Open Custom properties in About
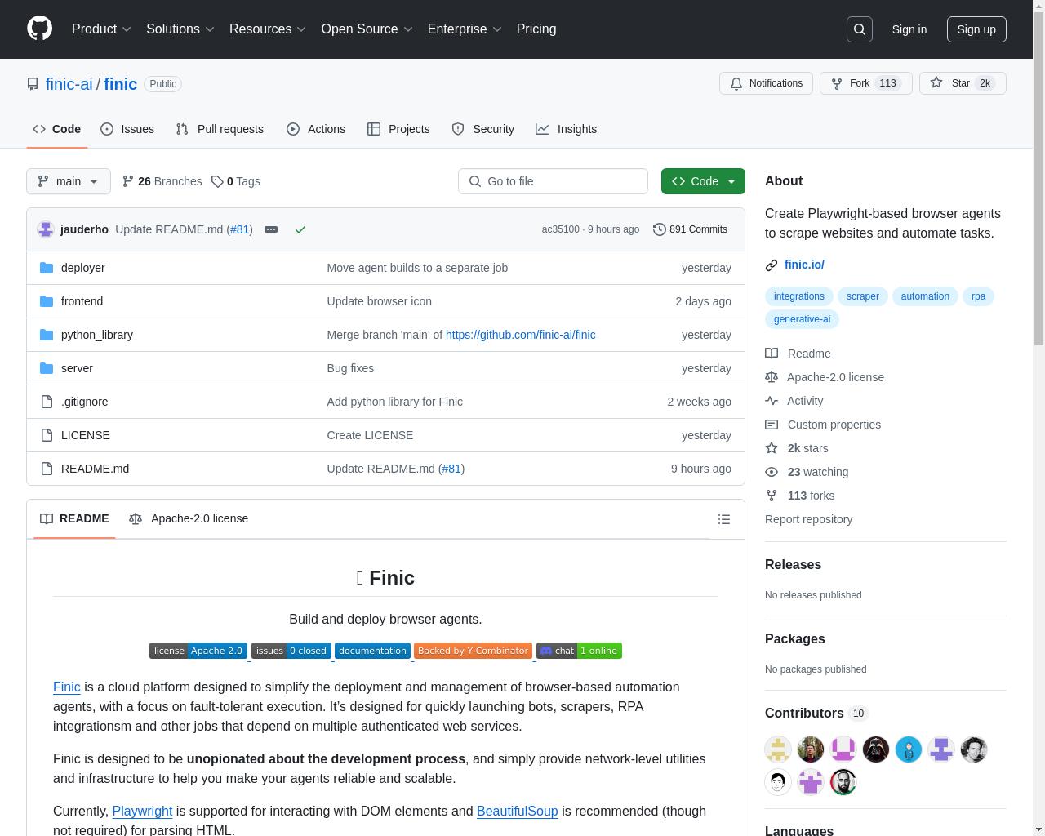 click(x=834, y=425)
